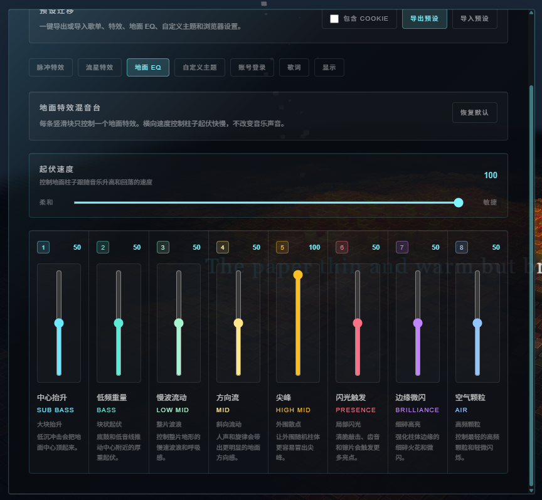The image size is (542, 500).
Task: Open the 歌词 tab
Action: [x=294, y=67]
